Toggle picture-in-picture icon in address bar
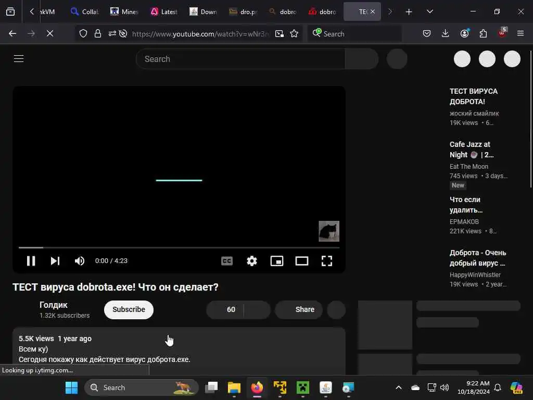Image resolution: width=533 pixels, height=400 pixels. coord(280,33)
